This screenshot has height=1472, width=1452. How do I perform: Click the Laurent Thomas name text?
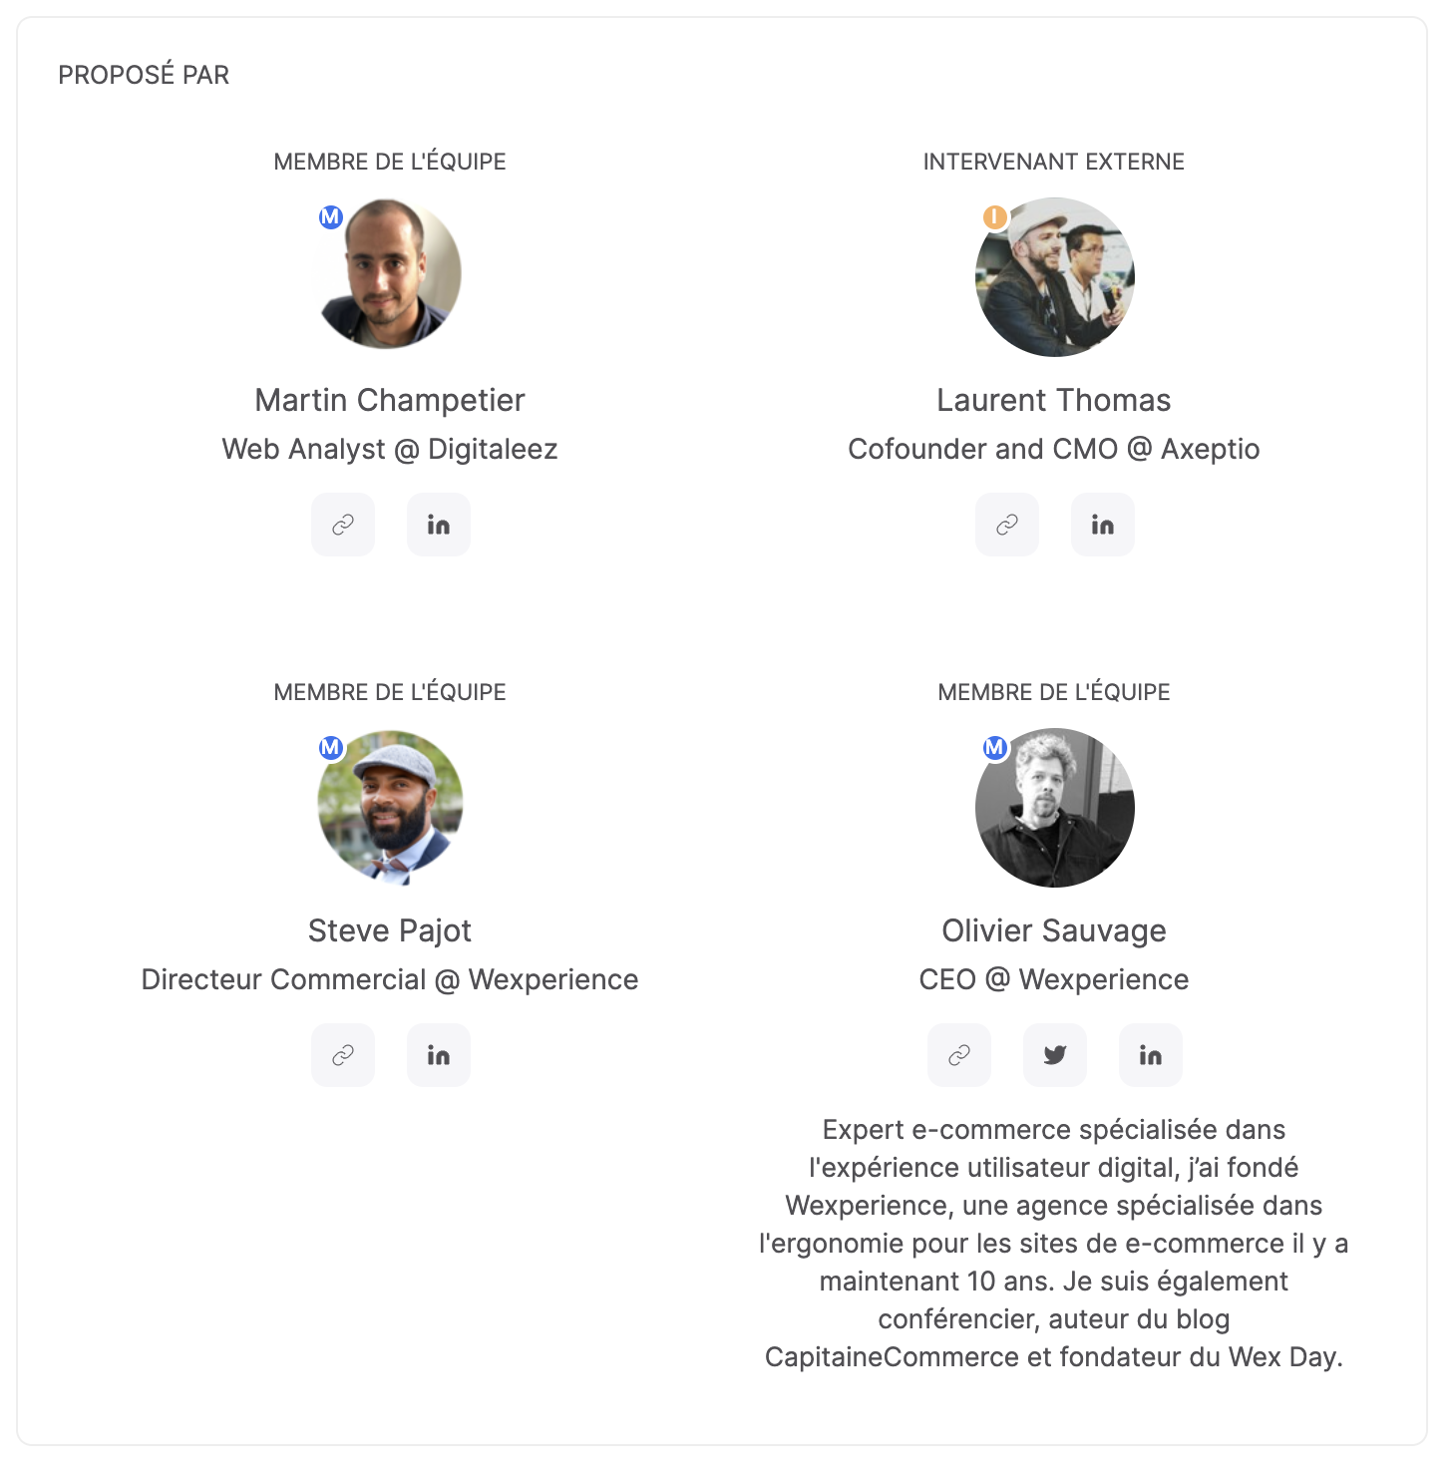point(1054,400)
